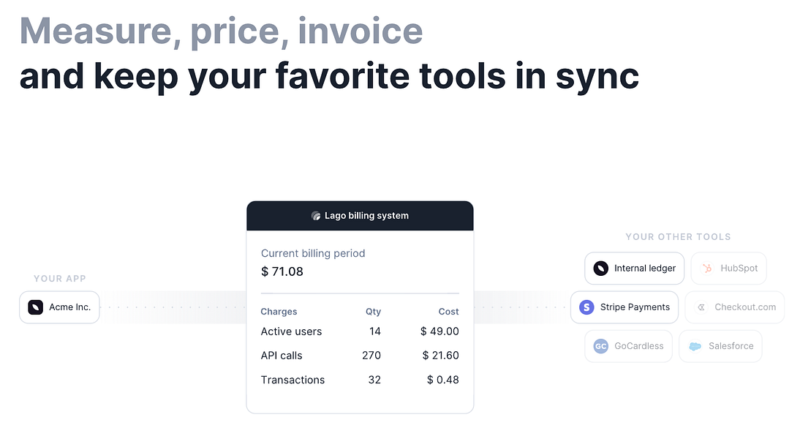800x439 pixels.
Task: Open the Stripe Payments integration chip
Action: tap(624, 307)
